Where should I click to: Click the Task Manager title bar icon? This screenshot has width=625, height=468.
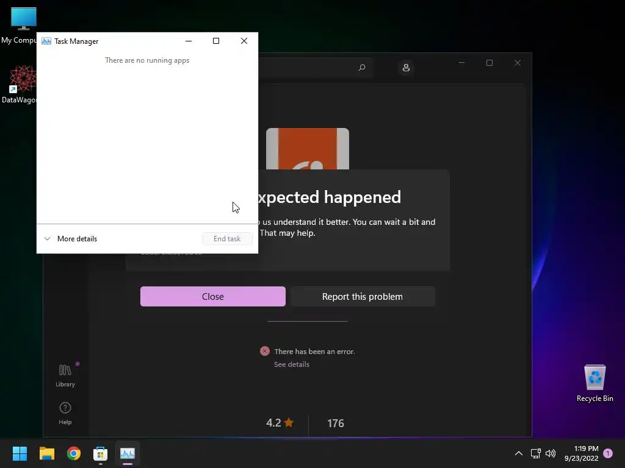[46, 41]
